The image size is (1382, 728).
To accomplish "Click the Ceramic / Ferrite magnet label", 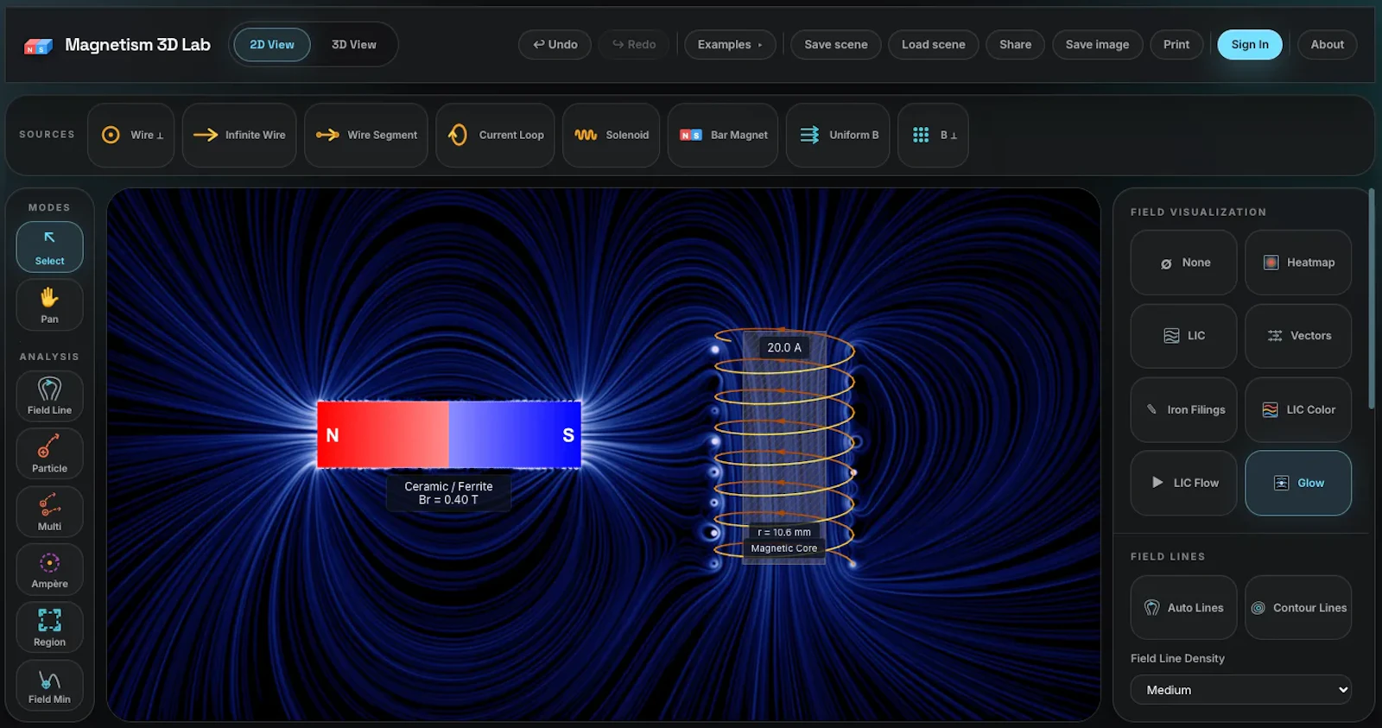I will pyautogui.click(x=448, y=493).
